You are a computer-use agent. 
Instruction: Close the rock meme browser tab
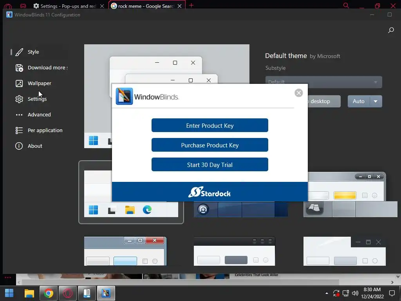click(179, 6)
